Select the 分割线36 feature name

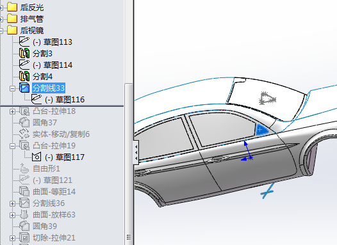49,203
